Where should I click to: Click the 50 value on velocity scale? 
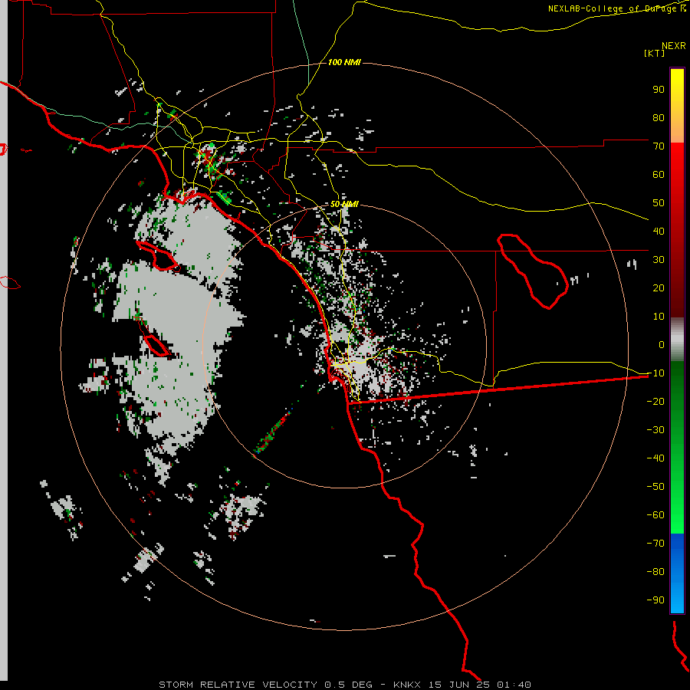(659, 203)
